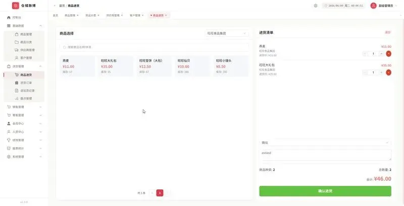Click the red app logo icon
The image size is (404, 206).
(16, 6)
